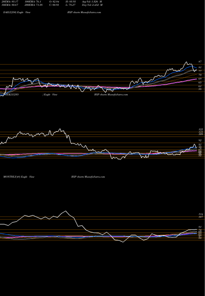Viewport: 205px width, 296px height.
Task: Click the low price 'L:' value
Action: point(70,5)
